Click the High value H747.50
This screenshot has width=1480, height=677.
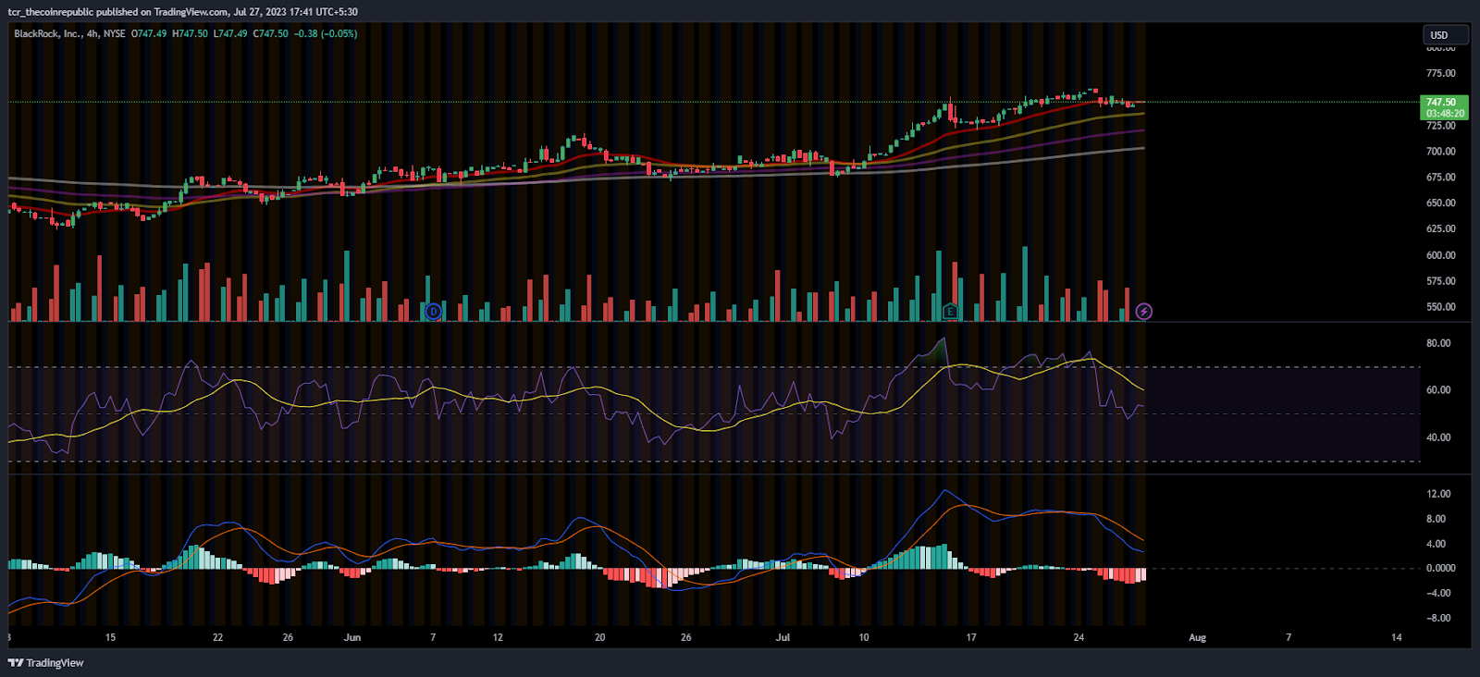coord(190,33)
